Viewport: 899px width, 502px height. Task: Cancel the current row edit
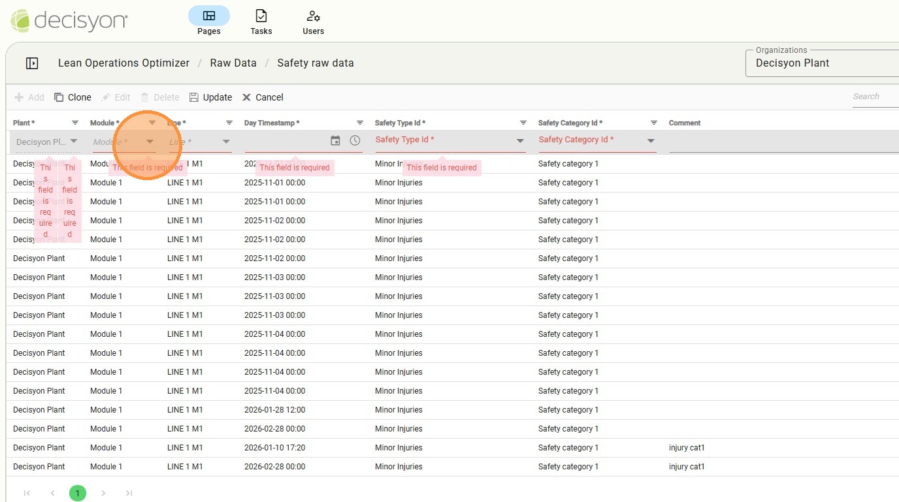[x=263, y=97]
